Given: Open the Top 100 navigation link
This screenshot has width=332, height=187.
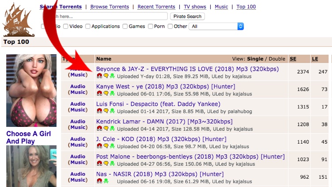Looking at the screenshot, I should (x=246, y=7).
